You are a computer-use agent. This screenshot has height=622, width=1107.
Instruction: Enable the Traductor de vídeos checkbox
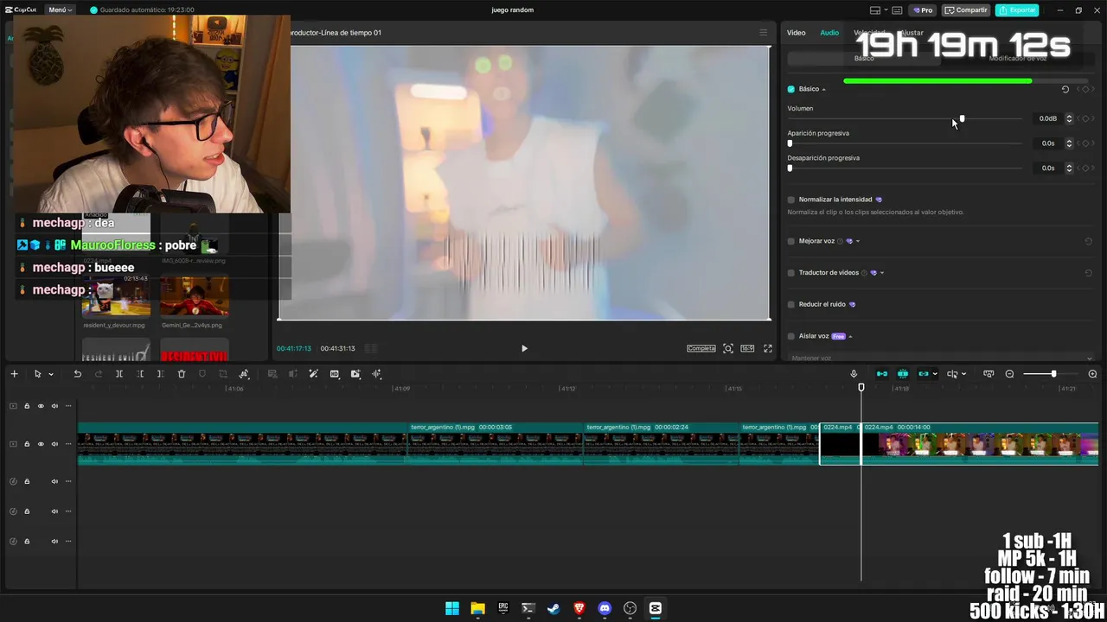[791, 273]
